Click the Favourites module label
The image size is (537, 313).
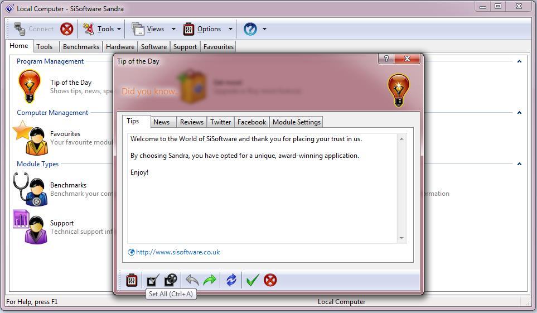[x=65, y=134]
